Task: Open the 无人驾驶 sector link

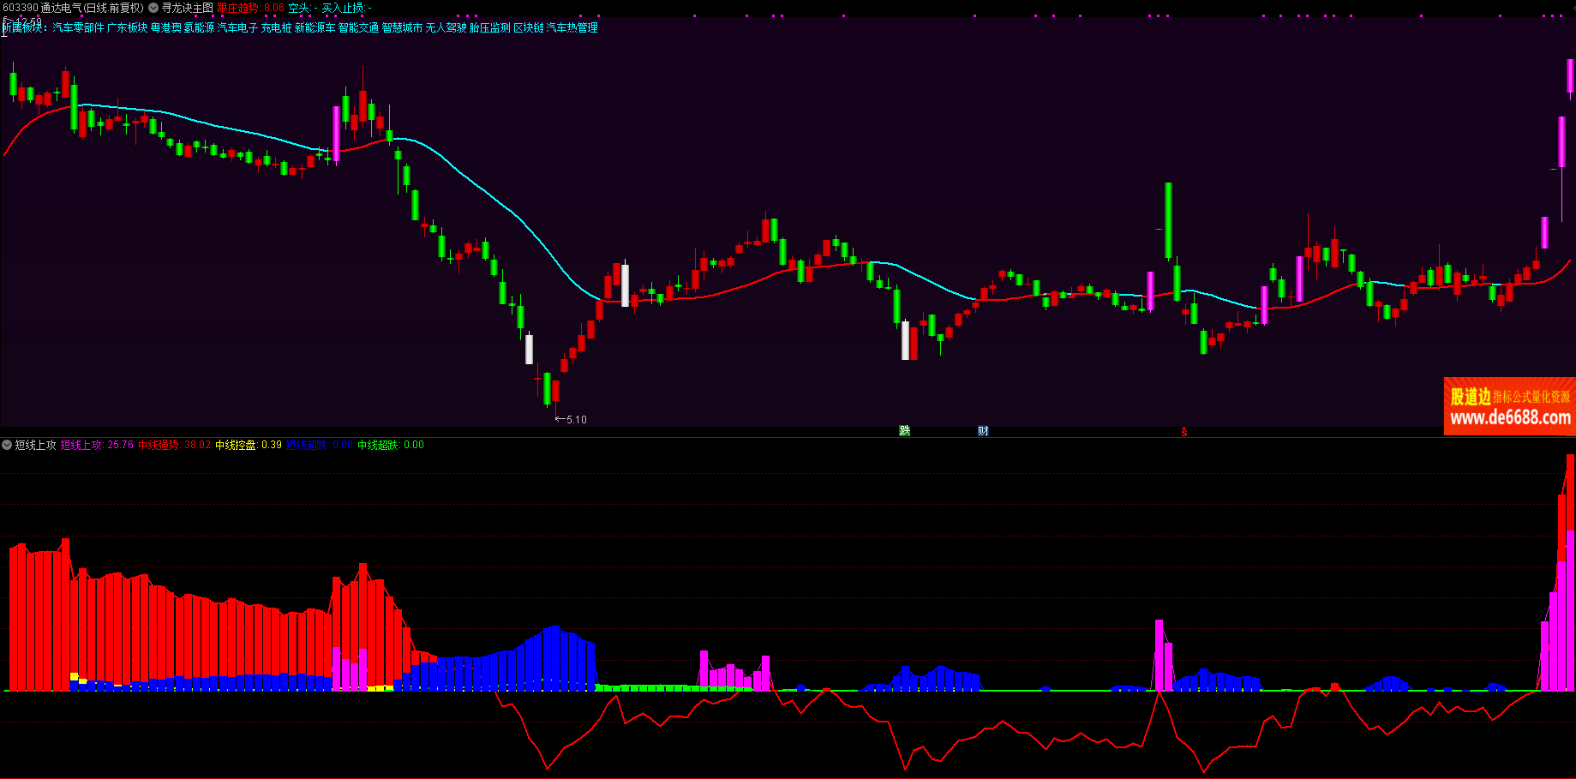Action: (446, 27)
